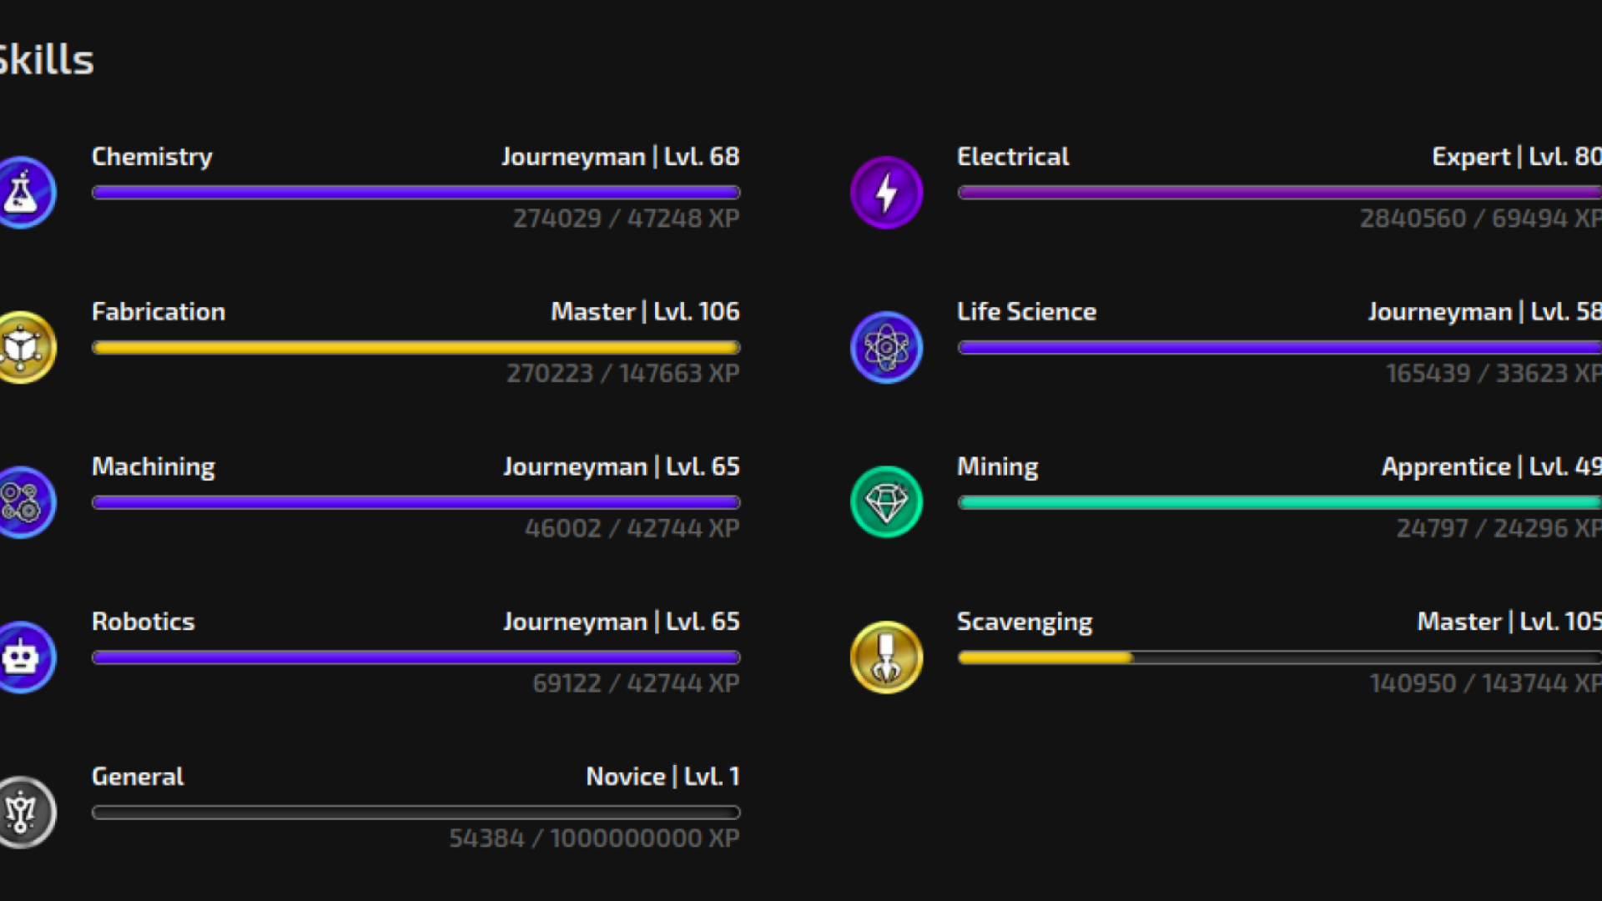
Task: Click the Mining diamond icon
Action: point(886,502)
